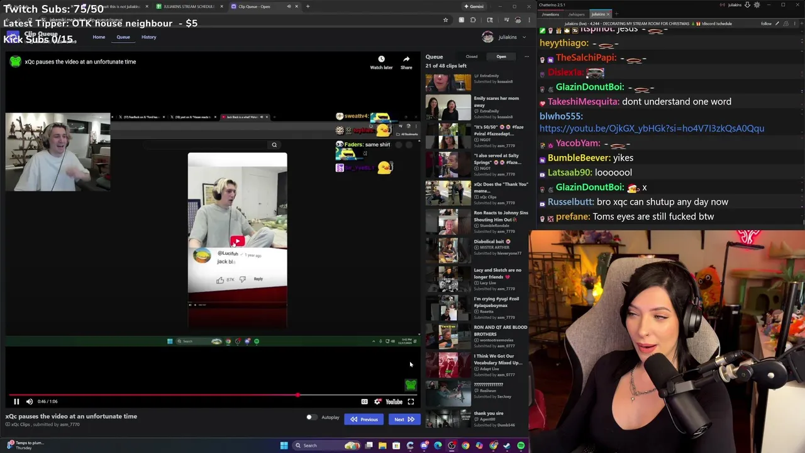Open browser extensions puzzle icon
The height and width of the screenshot is (453, 805).
pos(473,20)
